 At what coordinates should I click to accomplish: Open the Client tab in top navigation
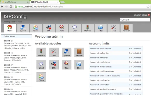point(36,28)
